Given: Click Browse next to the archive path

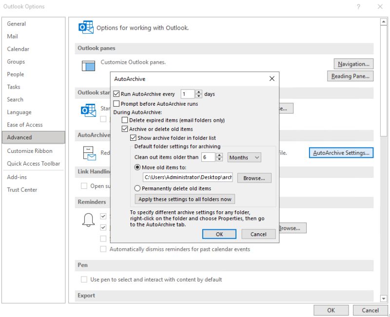Looking at the screenshot, I should pyautogui.click(x=253, y=178).
